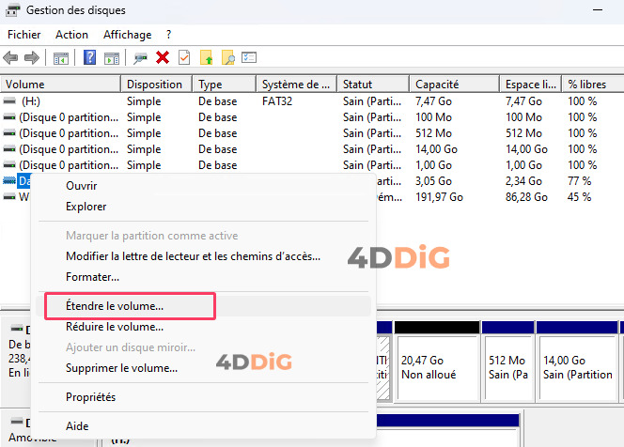Click the list settings toolbar icon
This screenshot has width=624, height=447.
(x=249, y=57)
